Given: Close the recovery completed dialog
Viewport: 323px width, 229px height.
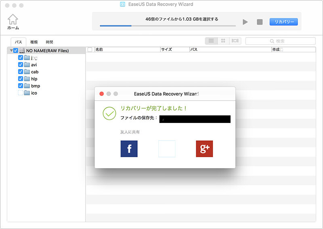Looking at the screenshot, I should 102,94.
